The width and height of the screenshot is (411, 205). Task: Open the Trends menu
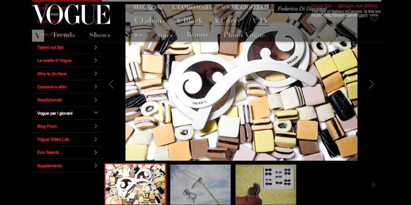click(64, 35)
